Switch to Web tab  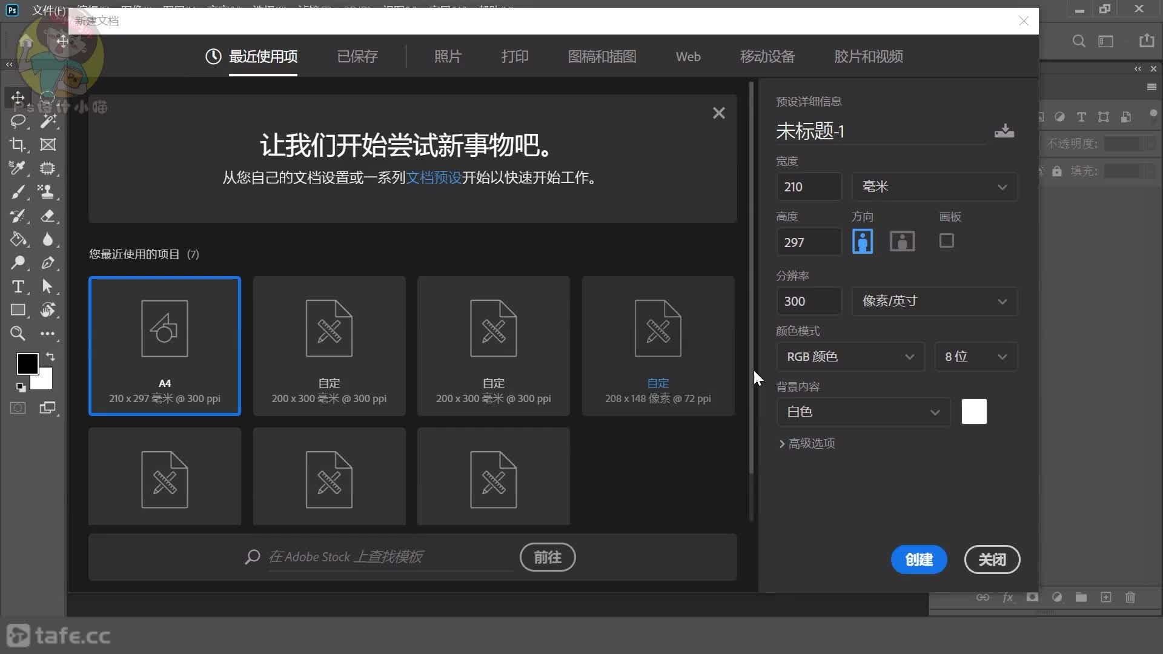coord(688,56)
